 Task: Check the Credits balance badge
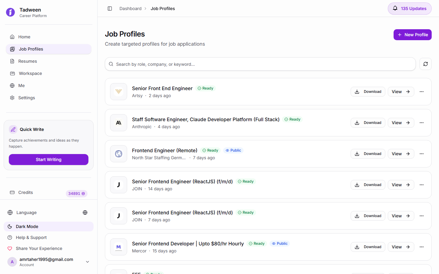[x=77, y=193]
